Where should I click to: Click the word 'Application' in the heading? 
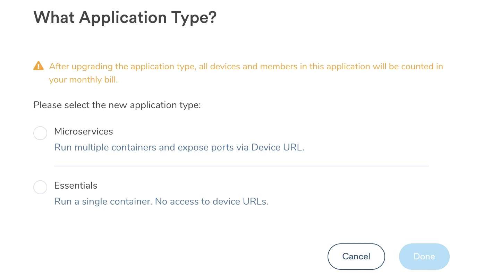(x=123, y=17)
